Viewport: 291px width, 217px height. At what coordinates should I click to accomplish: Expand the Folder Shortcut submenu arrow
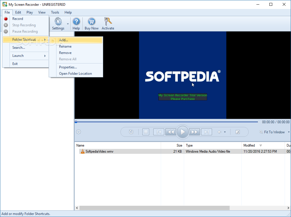[x=45, y=40]
